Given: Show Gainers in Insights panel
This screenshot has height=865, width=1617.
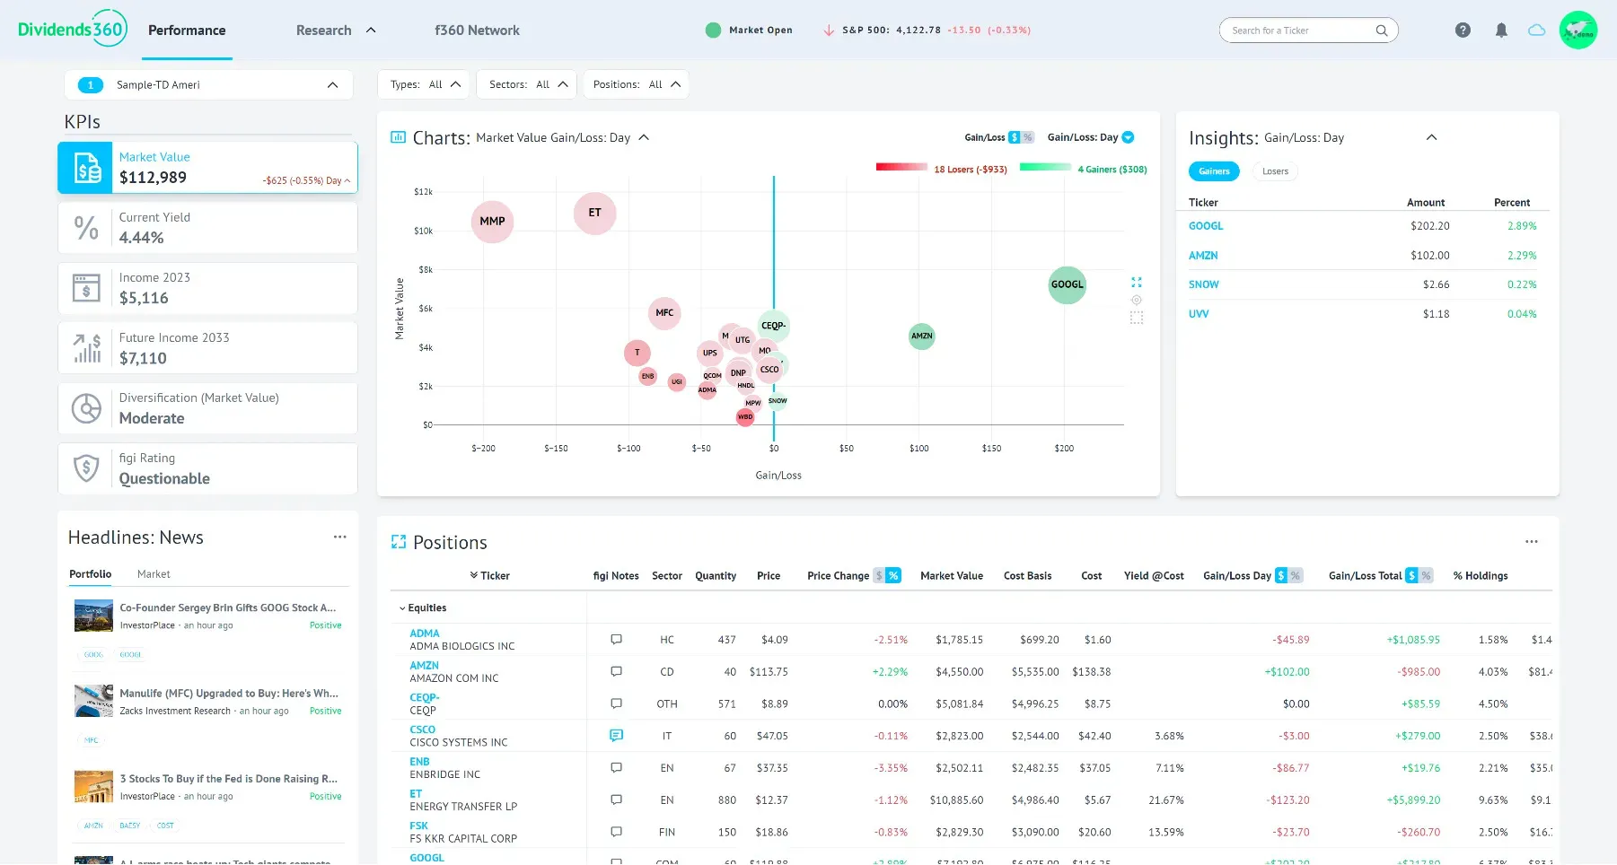Looking at the screenshot, I should pyautogui.click(x=1214, y=171).
